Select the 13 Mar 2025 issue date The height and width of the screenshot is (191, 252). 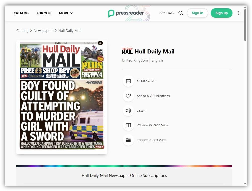[x=146, y=81]
